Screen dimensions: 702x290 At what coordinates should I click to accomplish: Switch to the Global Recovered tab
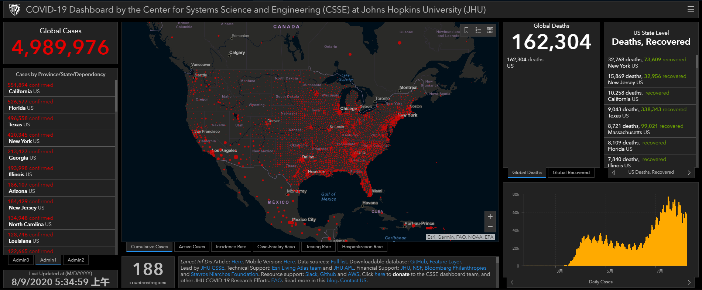(x=571, y=173)
